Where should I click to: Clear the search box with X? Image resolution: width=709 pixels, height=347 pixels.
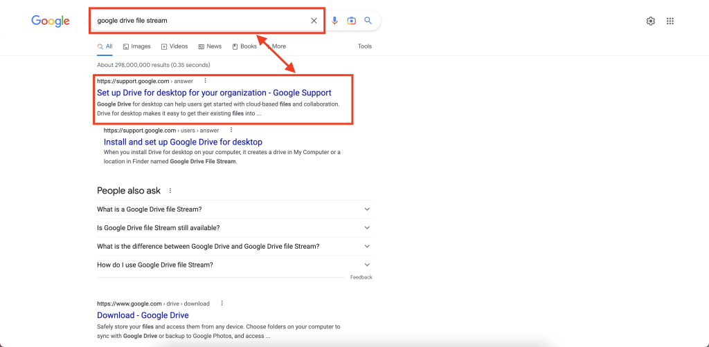314,21
